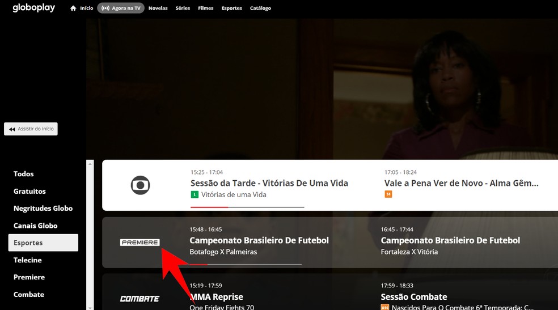The image size is (558, 310).
Task: Select the Premiere sidebar category
Action: [29, 277]
